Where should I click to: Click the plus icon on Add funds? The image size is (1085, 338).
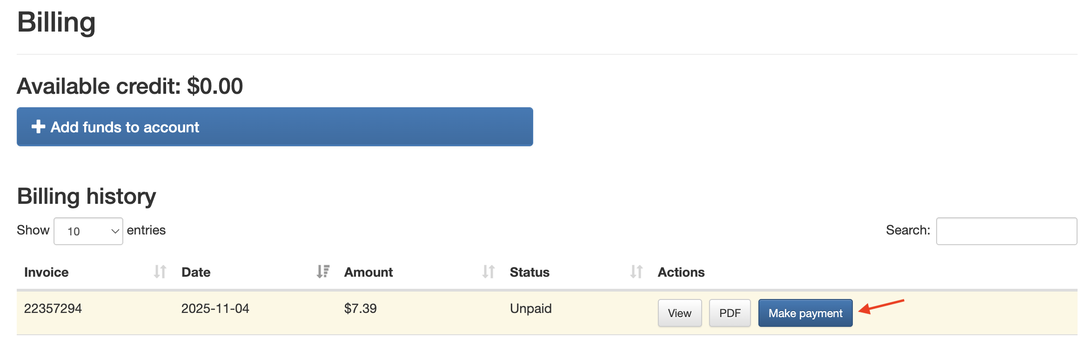point(38,127)
